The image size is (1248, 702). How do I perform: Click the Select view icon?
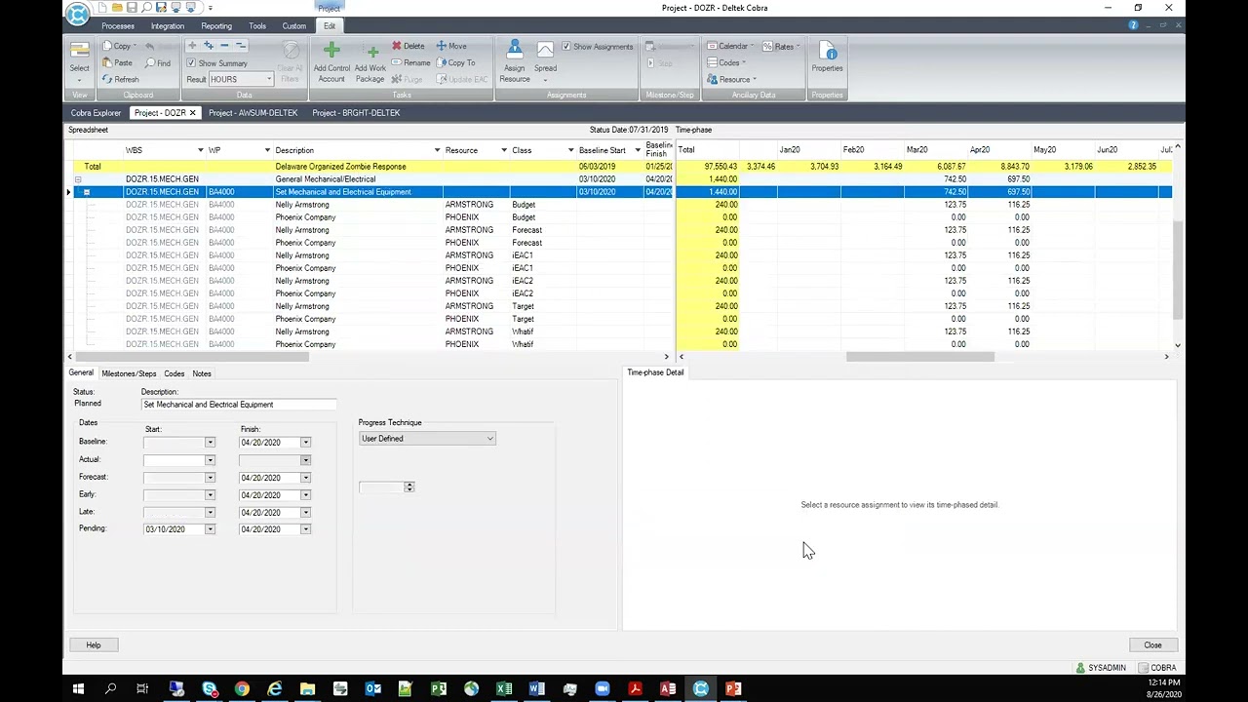click(79, 51)
